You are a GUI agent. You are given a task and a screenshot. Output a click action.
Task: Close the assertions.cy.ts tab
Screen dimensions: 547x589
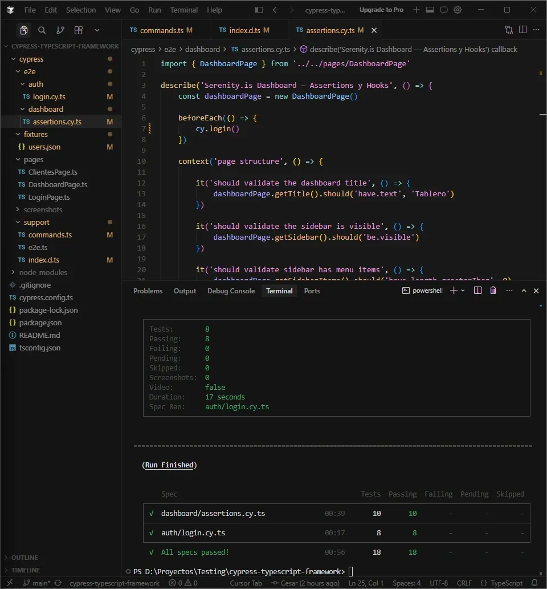pos(374,30)
